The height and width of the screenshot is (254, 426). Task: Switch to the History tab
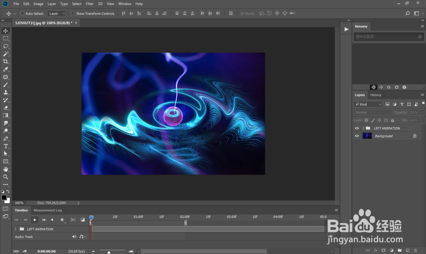[376, 95]
